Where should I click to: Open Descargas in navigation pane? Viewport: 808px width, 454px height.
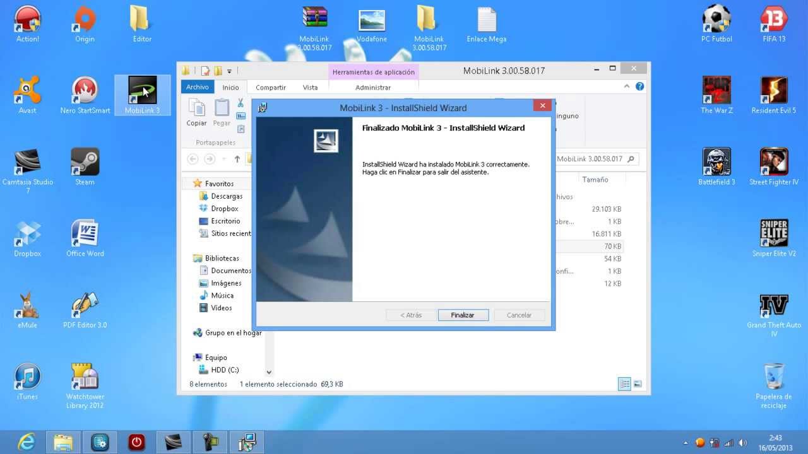coord(227,196)
